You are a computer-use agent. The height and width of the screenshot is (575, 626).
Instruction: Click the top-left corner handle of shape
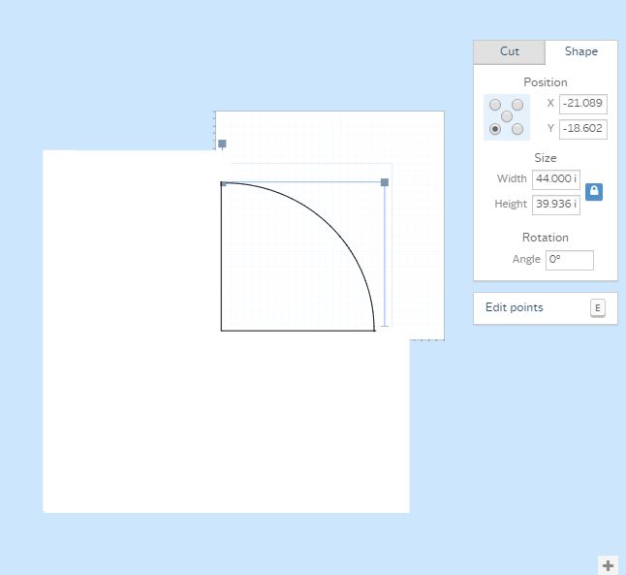pyautogui.click(x=223, y=182)
